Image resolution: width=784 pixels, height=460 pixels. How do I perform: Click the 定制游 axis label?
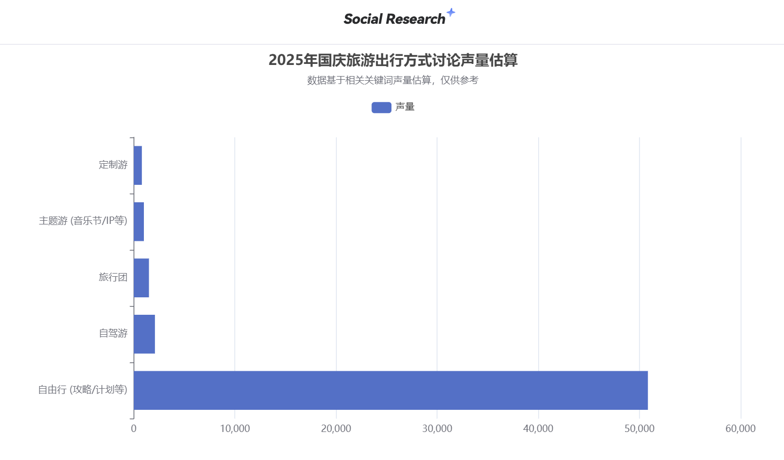pos(113,165)
